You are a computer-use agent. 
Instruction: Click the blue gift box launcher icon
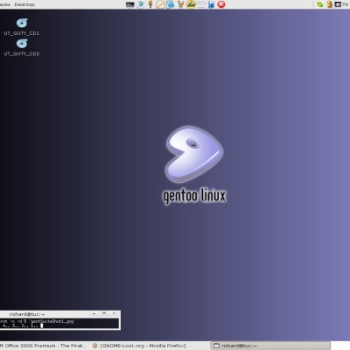(211, 4)
